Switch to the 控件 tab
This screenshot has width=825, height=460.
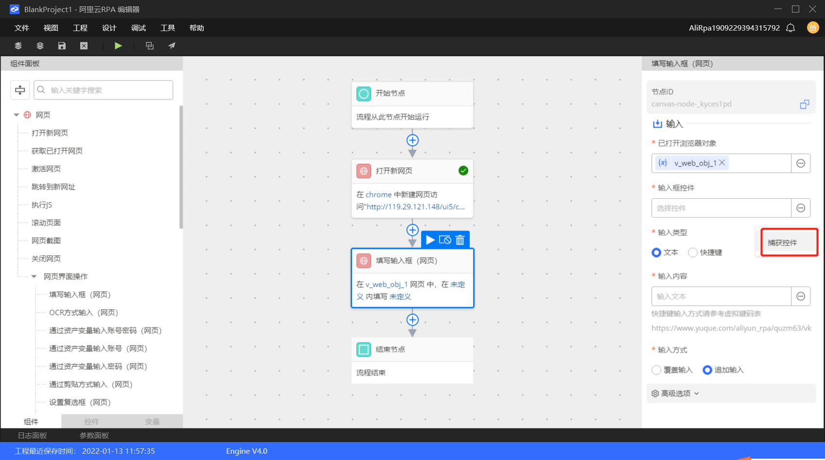tap(91, 422)
